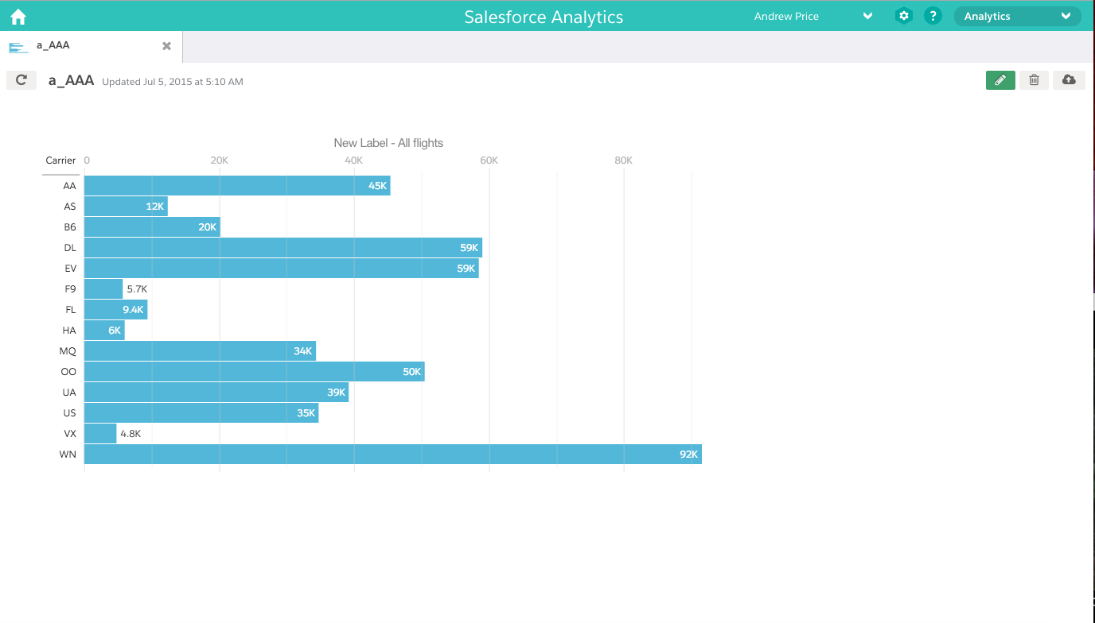Select the DL carrier bar
The width and height of the screenshot is (1095, 623).
click(x=283, y=247)
